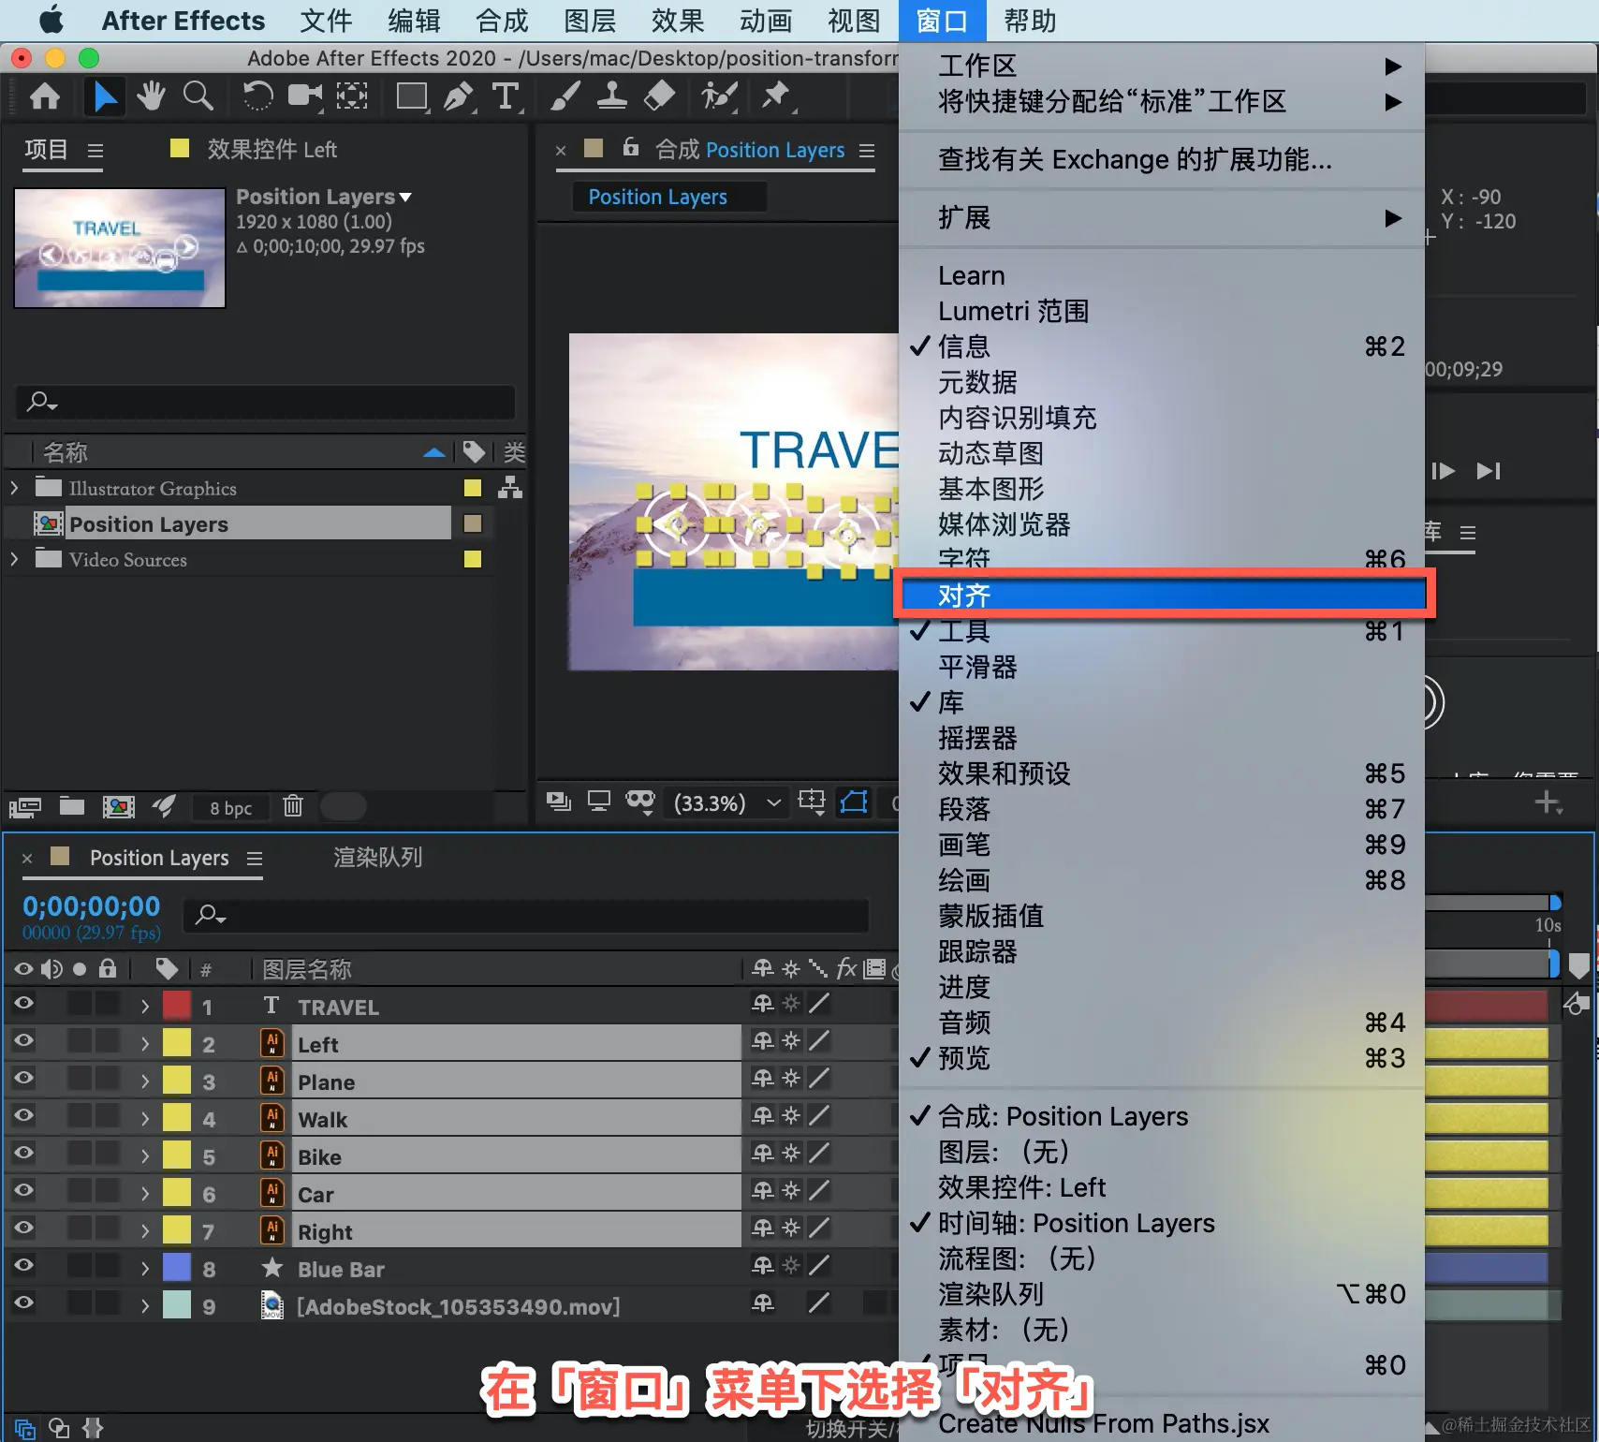Hide the Left layer eye
Image resolution: width=1599 pixels, height=1442 pixels.
click(x=23, y=1040)
